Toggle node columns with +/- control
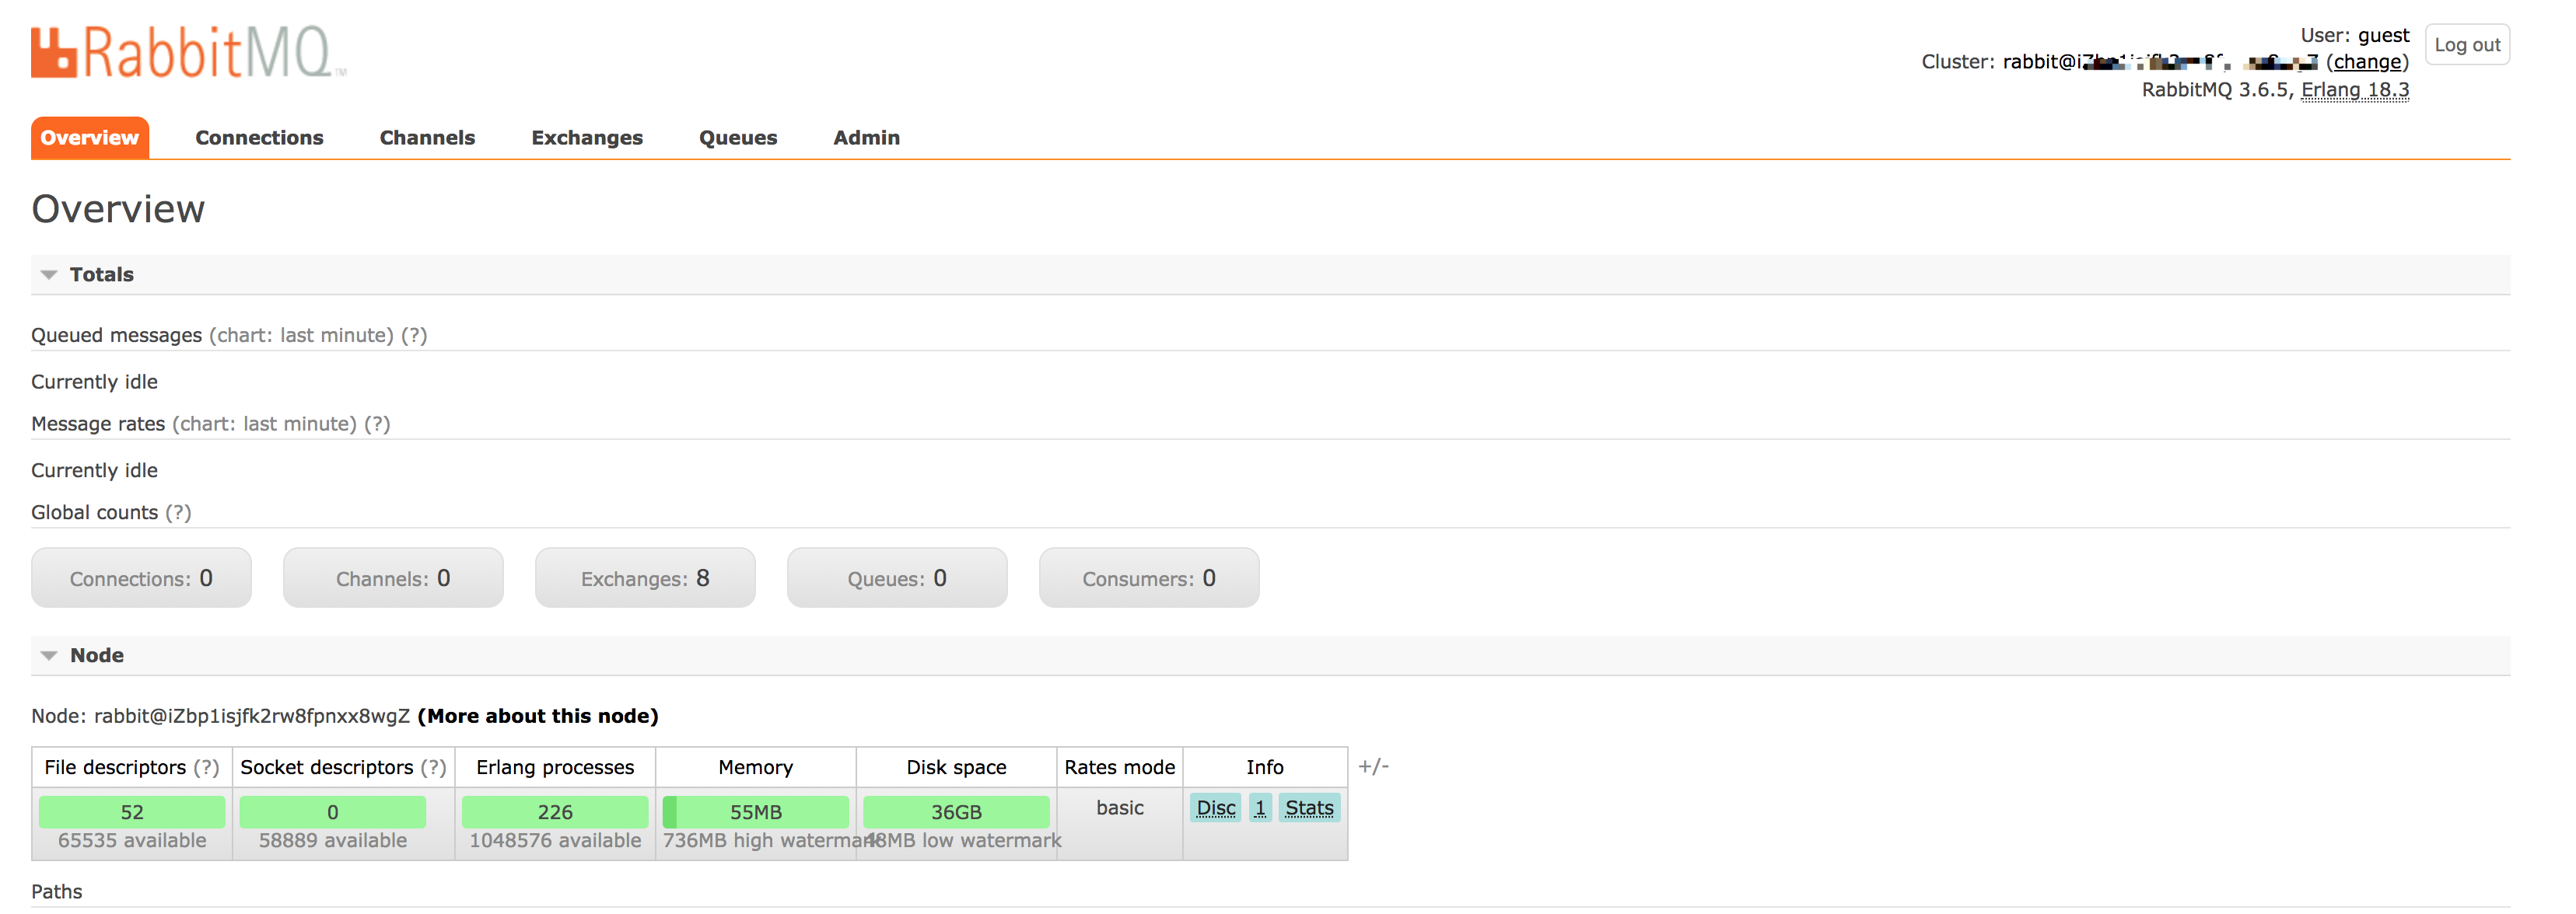The image size is (2576, 914). (1373, 767)
